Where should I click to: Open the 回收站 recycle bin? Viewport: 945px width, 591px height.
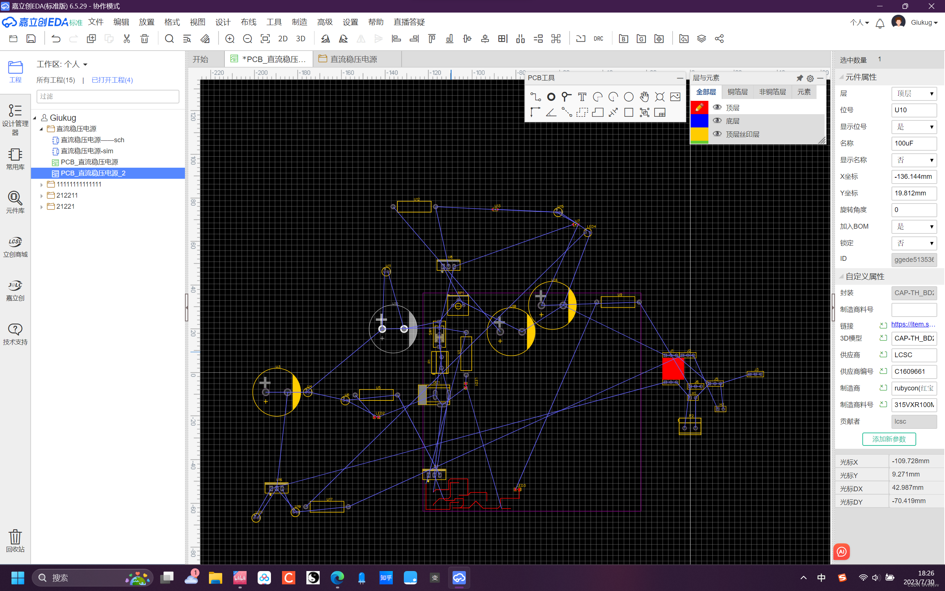point(15,540)
